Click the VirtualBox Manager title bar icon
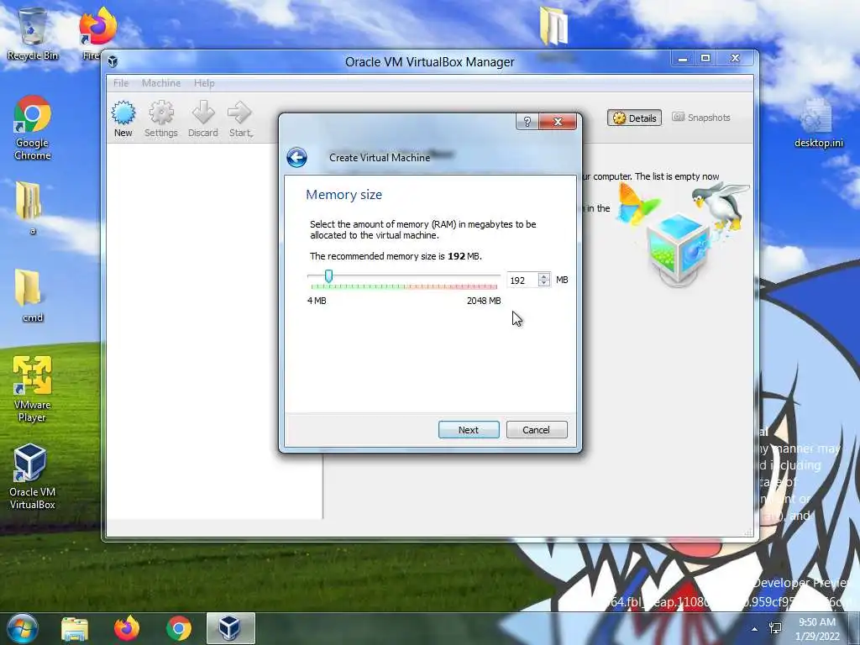 (113, 61)
